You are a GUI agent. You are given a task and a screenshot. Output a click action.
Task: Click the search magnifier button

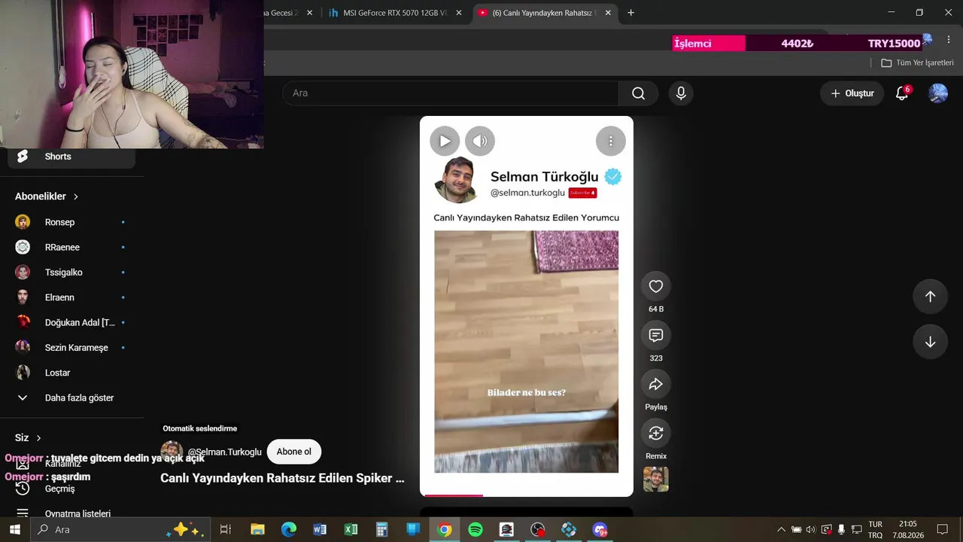coord(639,93)
